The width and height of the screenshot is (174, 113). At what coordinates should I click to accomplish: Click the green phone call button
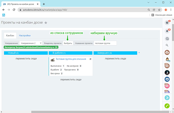click(x=167, y=106)
